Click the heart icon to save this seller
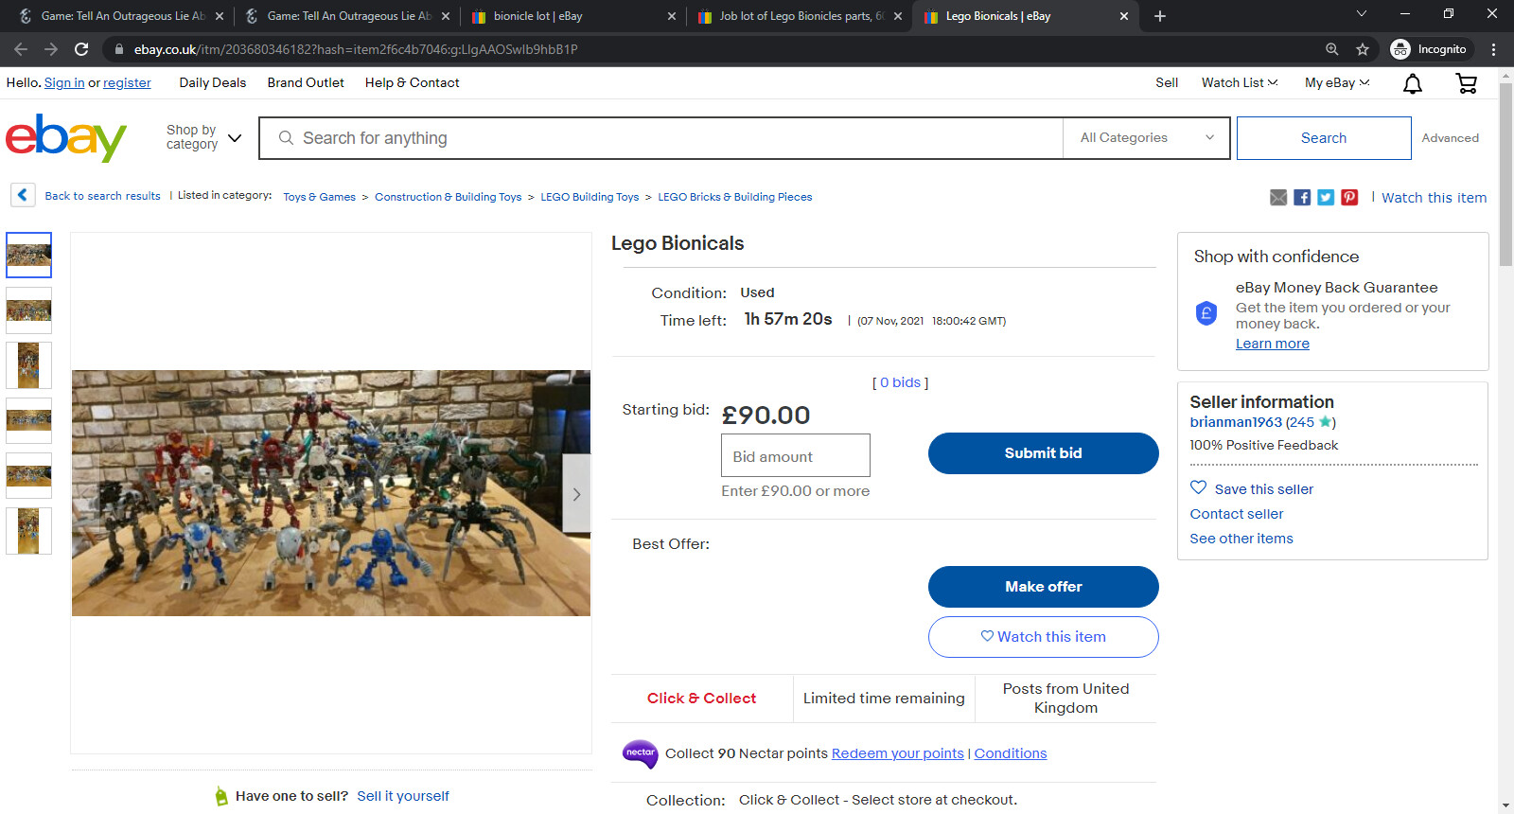 [1198, 488]
